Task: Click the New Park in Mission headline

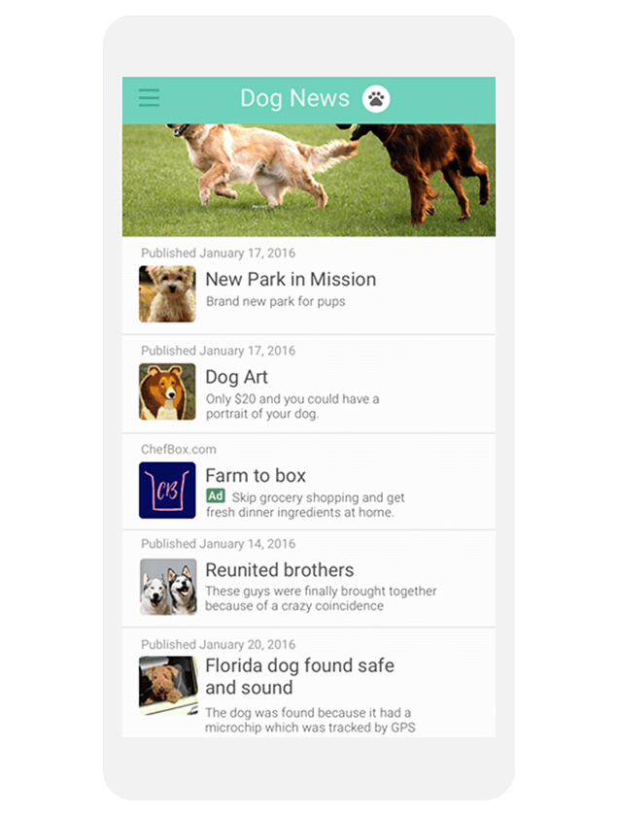Action: click(291, 280)
